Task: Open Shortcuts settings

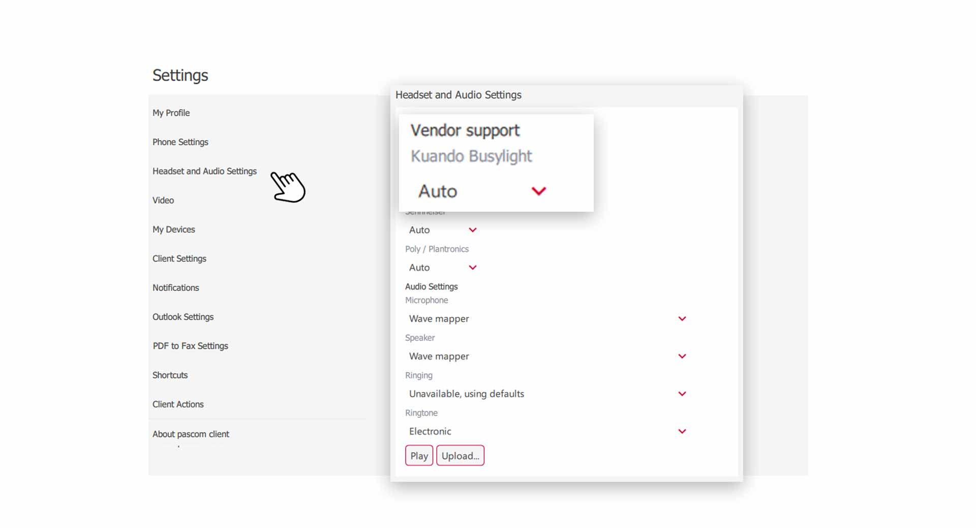Action: [170, 375]
